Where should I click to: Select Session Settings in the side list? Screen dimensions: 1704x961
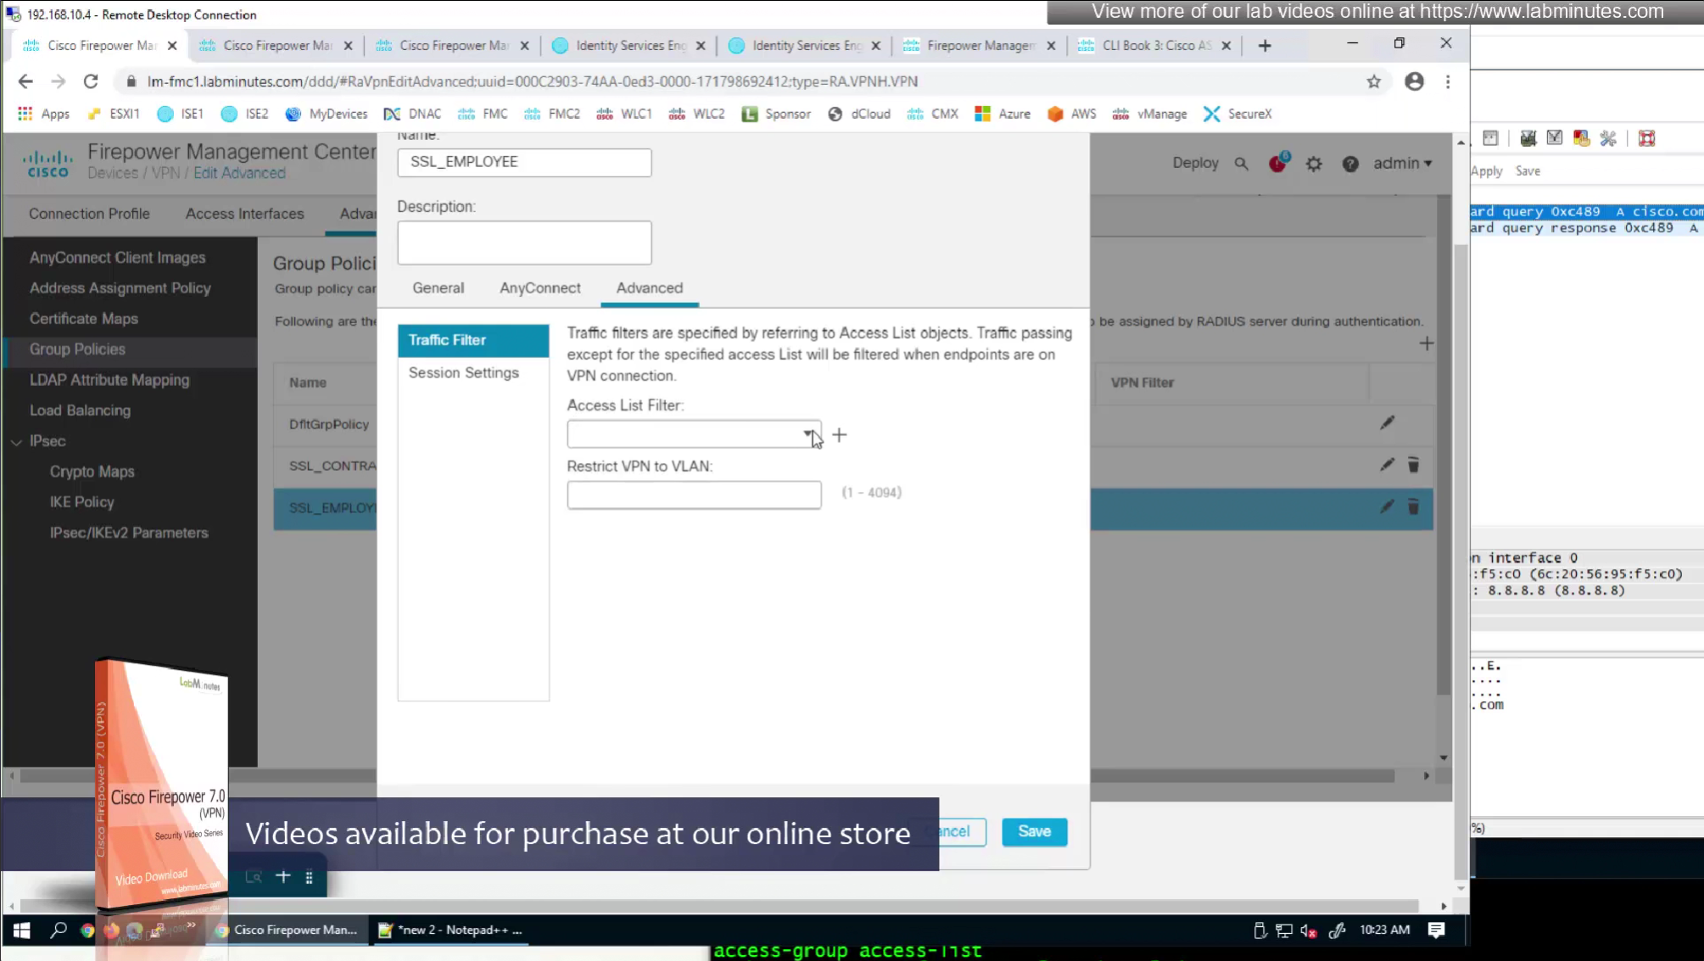click(x=463, y=372)
